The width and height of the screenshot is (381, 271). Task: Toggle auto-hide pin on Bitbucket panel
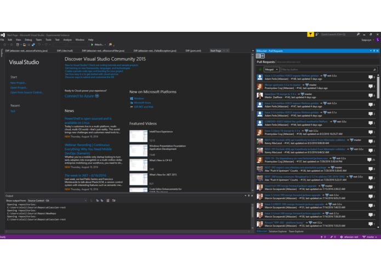pyautogui.click(x=374, y=51)
